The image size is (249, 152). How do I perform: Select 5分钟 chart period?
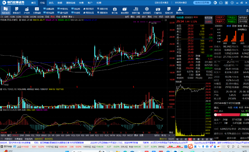[19, 17]
